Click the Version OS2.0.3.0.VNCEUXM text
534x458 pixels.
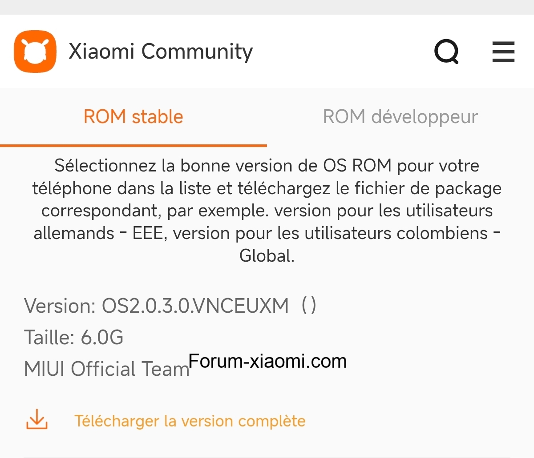pos(156,306)
